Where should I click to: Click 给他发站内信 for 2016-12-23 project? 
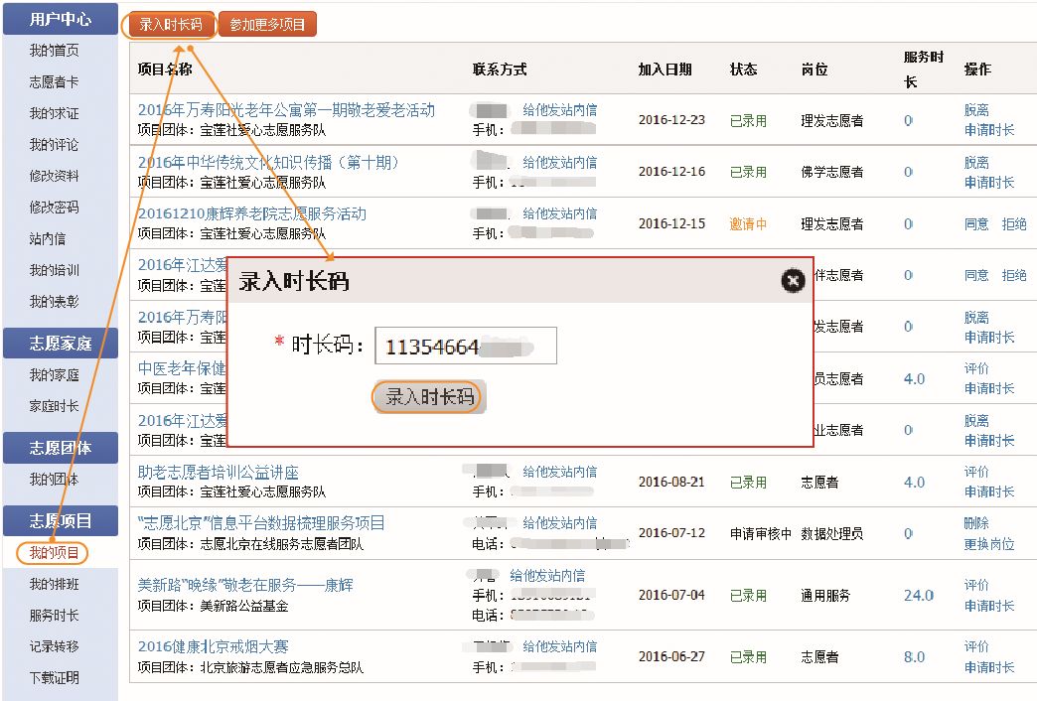click(x=559, y=110)
